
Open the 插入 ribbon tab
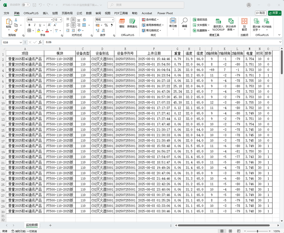tap(45, 13)
